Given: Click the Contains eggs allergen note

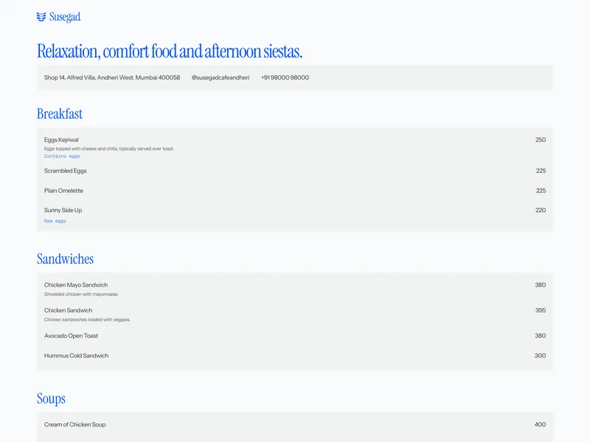Looking at the screenshot, I should (63, 156).
